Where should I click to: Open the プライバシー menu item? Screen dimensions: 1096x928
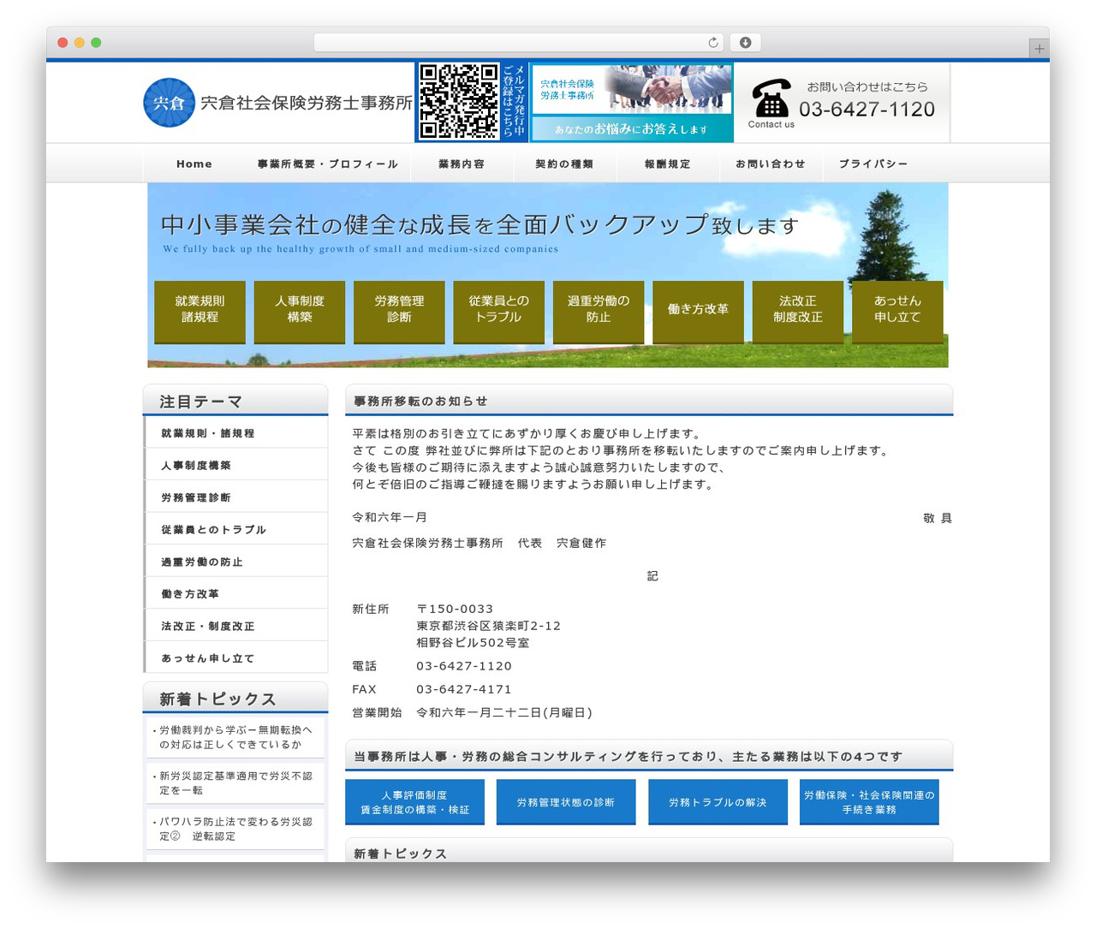coord(873,164)
